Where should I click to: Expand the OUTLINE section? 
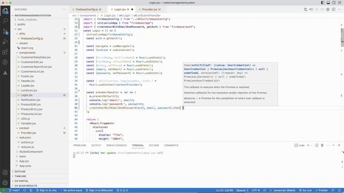pos(20,172)
